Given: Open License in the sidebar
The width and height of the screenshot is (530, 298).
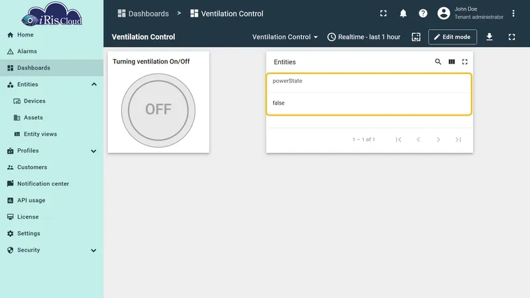Looking at the screenshot, I should click(52, 217).
